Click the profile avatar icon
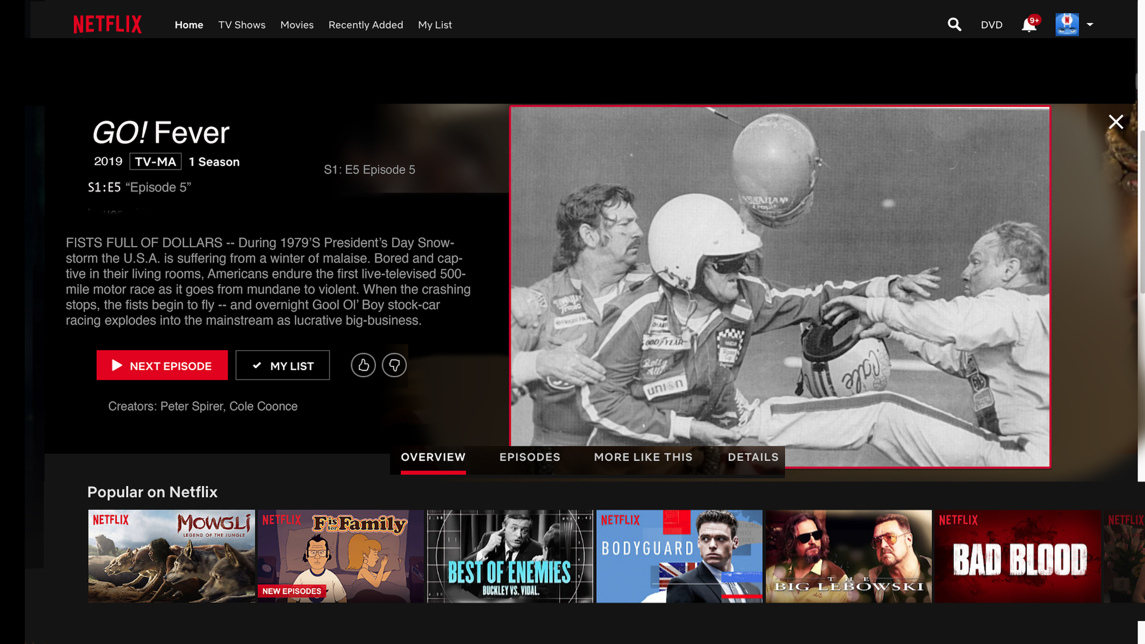Screen dimensions: 1145x644 pyautogui.click(x=1067, y=24)
